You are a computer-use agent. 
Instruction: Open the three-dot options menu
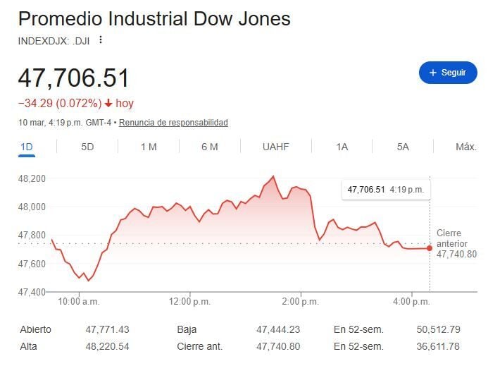tap(101, 40)
